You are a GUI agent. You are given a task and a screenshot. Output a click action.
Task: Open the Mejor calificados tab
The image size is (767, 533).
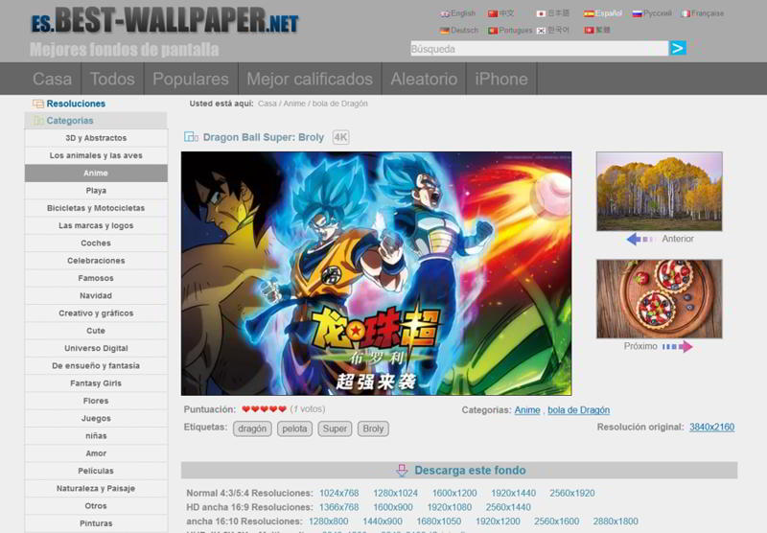point(309,79)
